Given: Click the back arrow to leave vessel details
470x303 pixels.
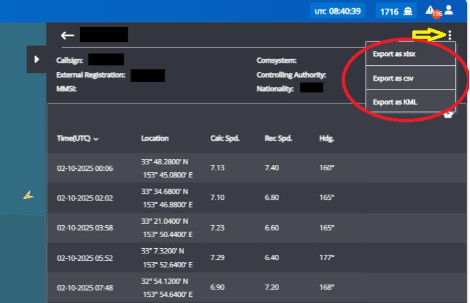Looking at the screenshot, I should (x=67, y=35).
